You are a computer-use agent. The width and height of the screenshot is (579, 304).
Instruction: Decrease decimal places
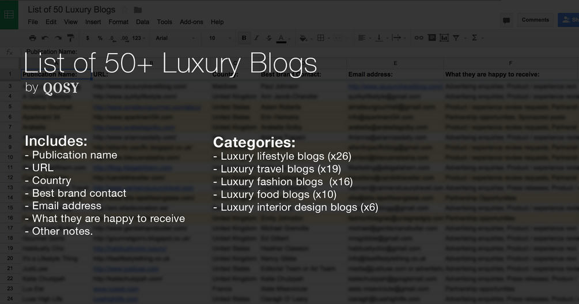point(112,38)
